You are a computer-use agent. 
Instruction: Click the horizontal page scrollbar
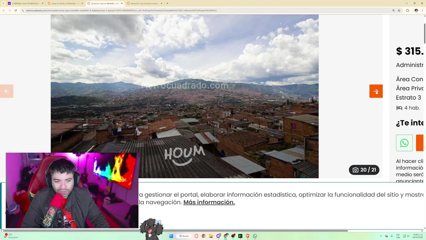pyautogui.click(x=175, y=231)
